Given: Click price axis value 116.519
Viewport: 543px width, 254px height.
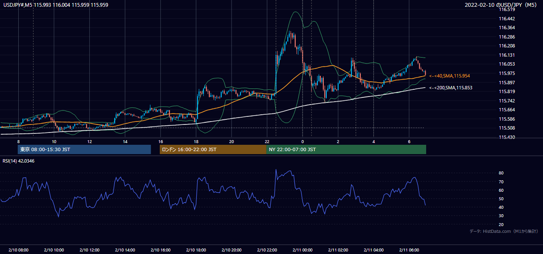Looking at the screenshot, I should (507, 9).
